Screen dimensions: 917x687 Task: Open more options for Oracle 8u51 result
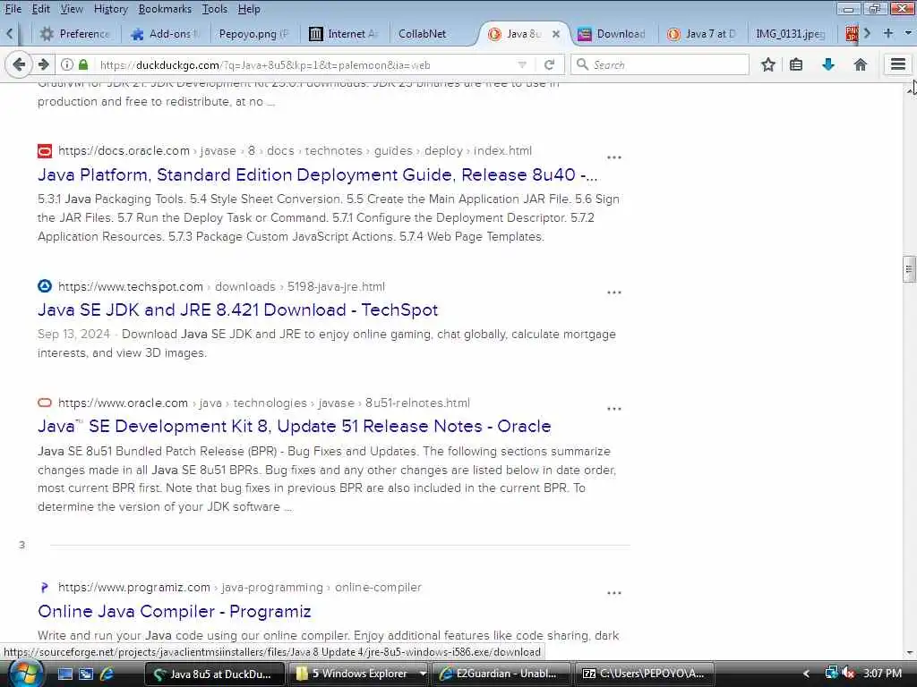614,409
